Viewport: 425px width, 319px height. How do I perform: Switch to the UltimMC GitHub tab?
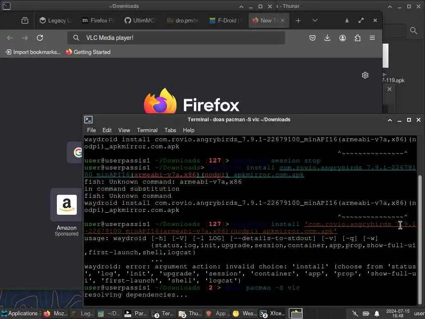pyautogui.click(x=140, y=21)
